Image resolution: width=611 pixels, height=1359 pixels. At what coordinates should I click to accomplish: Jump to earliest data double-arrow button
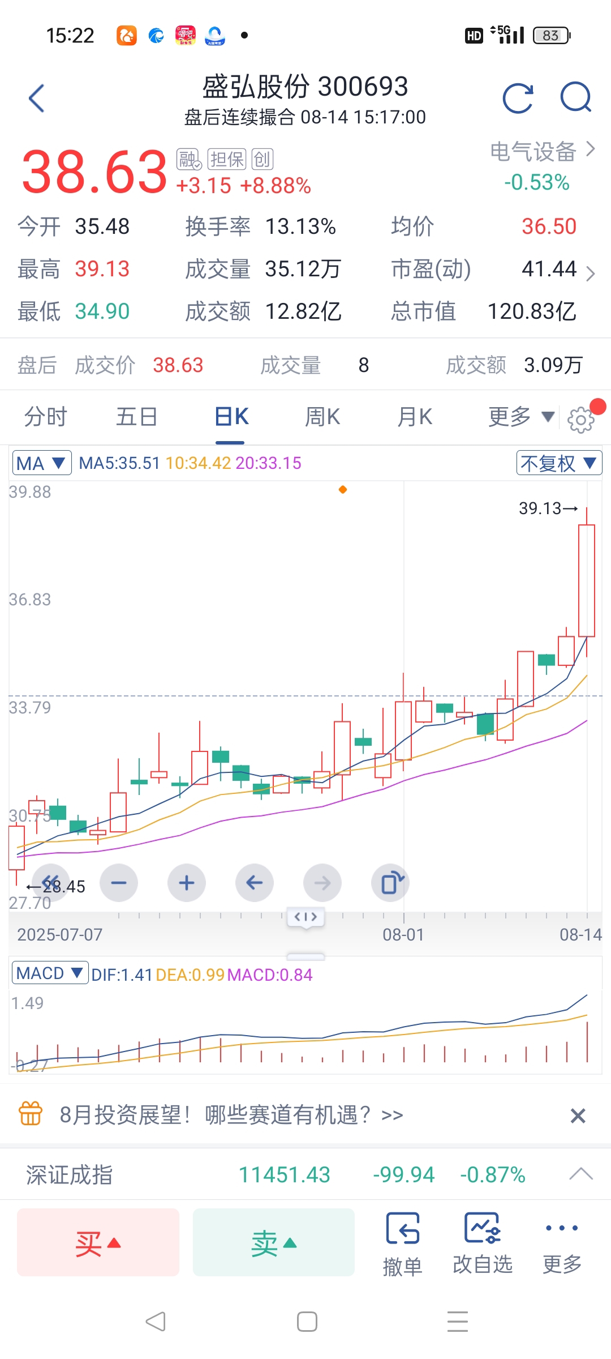tap(51, 883)
